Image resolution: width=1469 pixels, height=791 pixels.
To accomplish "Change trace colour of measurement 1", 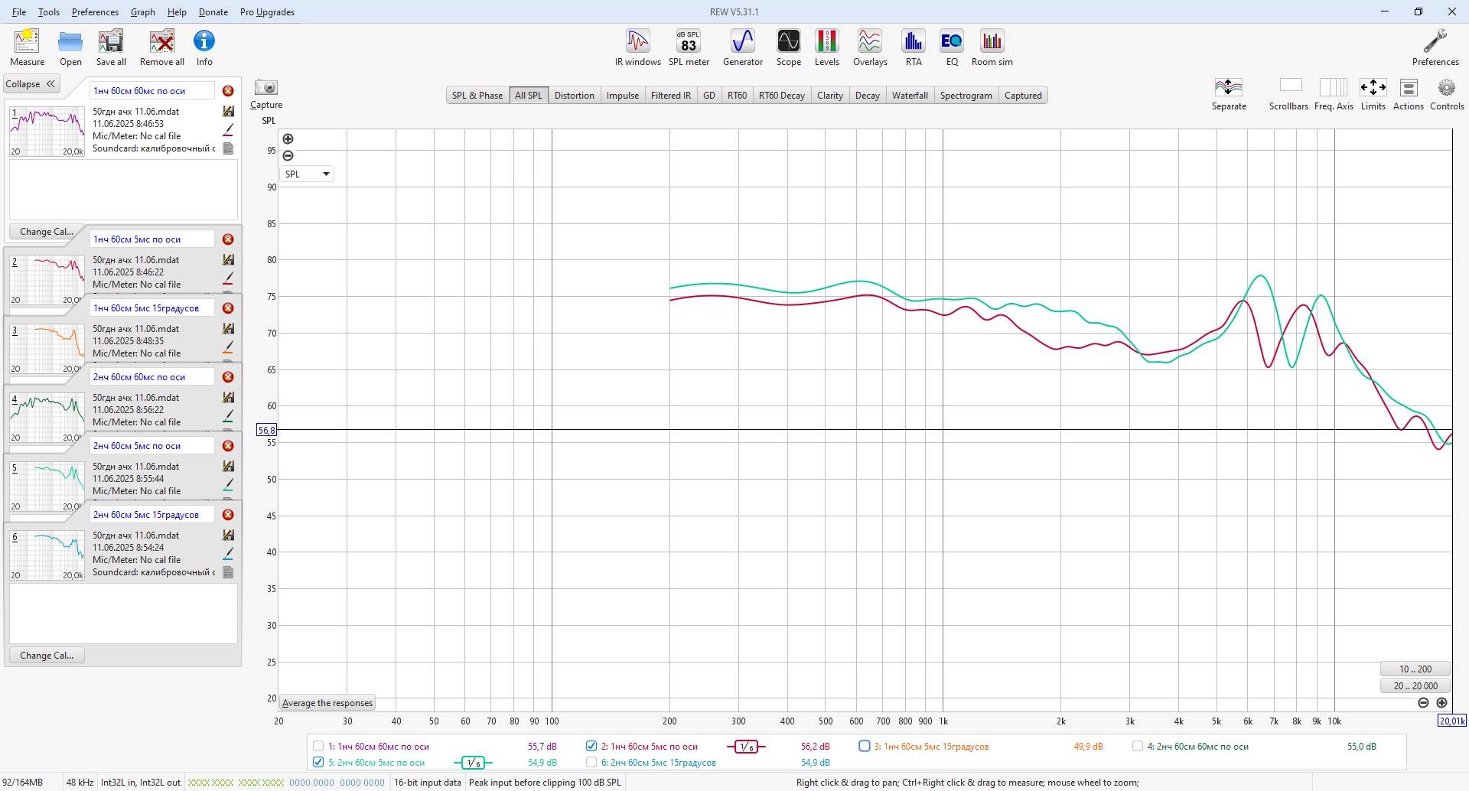I will [228, 129].
